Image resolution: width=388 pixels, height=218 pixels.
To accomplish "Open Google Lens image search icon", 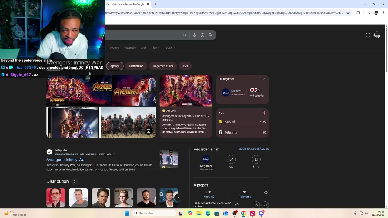I will (x=202, y=35).
